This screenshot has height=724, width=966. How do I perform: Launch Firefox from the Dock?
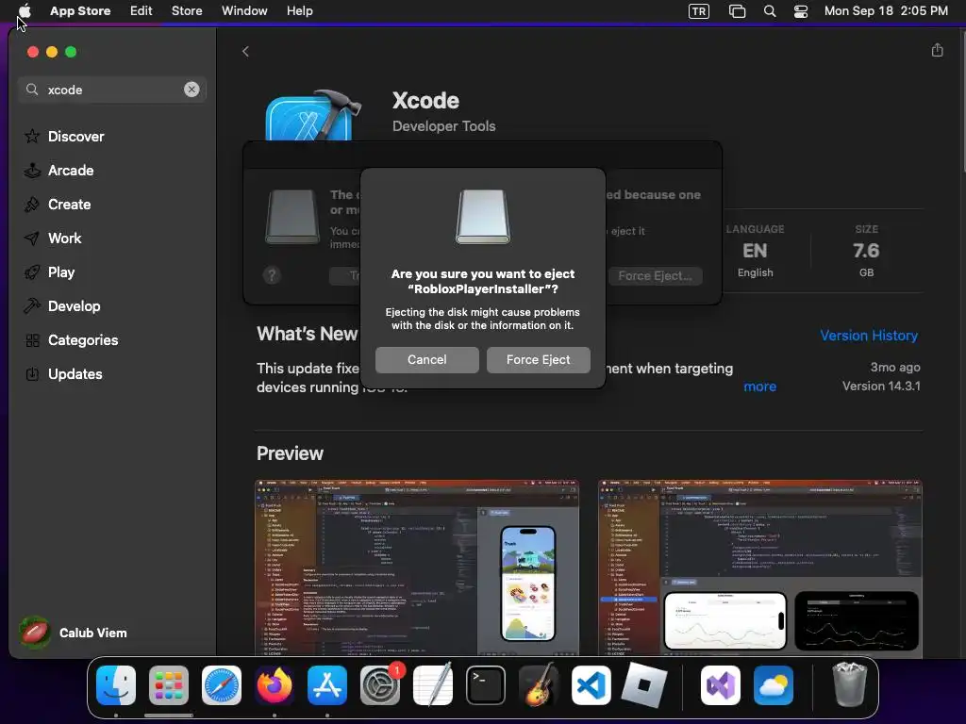pyautogui.click(x=275, y=685)
